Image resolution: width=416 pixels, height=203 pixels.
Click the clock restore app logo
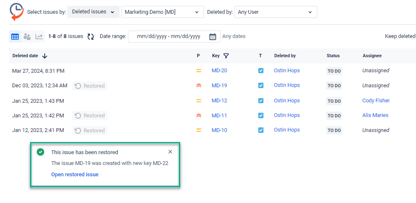click(x=17, y=12)
